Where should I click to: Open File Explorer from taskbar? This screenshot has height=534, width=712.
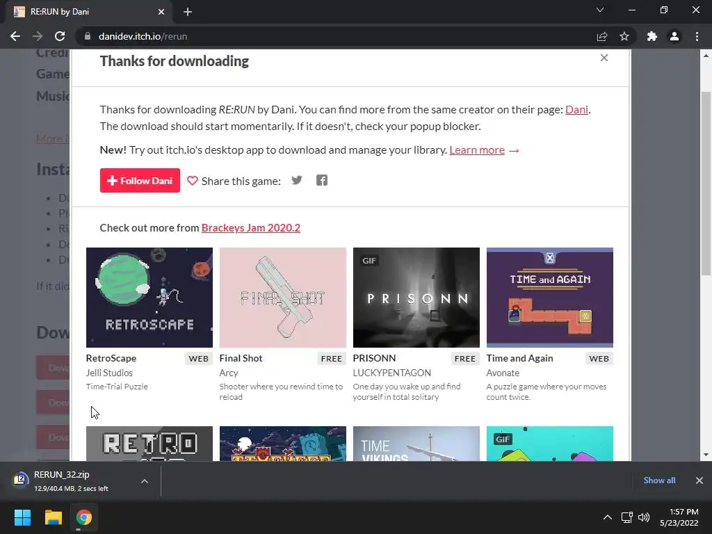pyautogui.click(x=53, y=517)
